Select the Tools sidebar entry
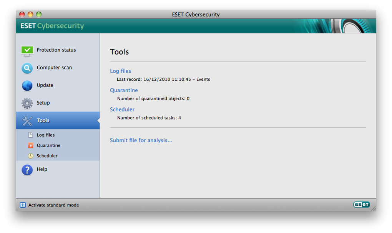Screen dimensions: 392x233 (58, 120)
